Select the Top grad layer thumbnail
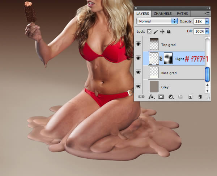 154,44
